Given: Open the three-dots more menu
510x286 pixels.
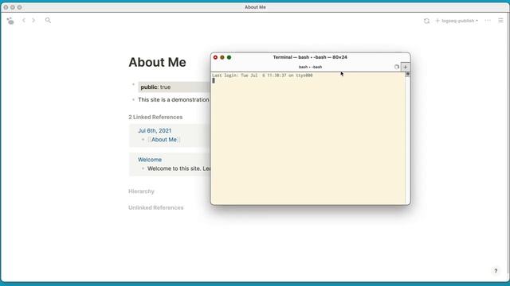Looking at the screenshot, I should [488, 21].
